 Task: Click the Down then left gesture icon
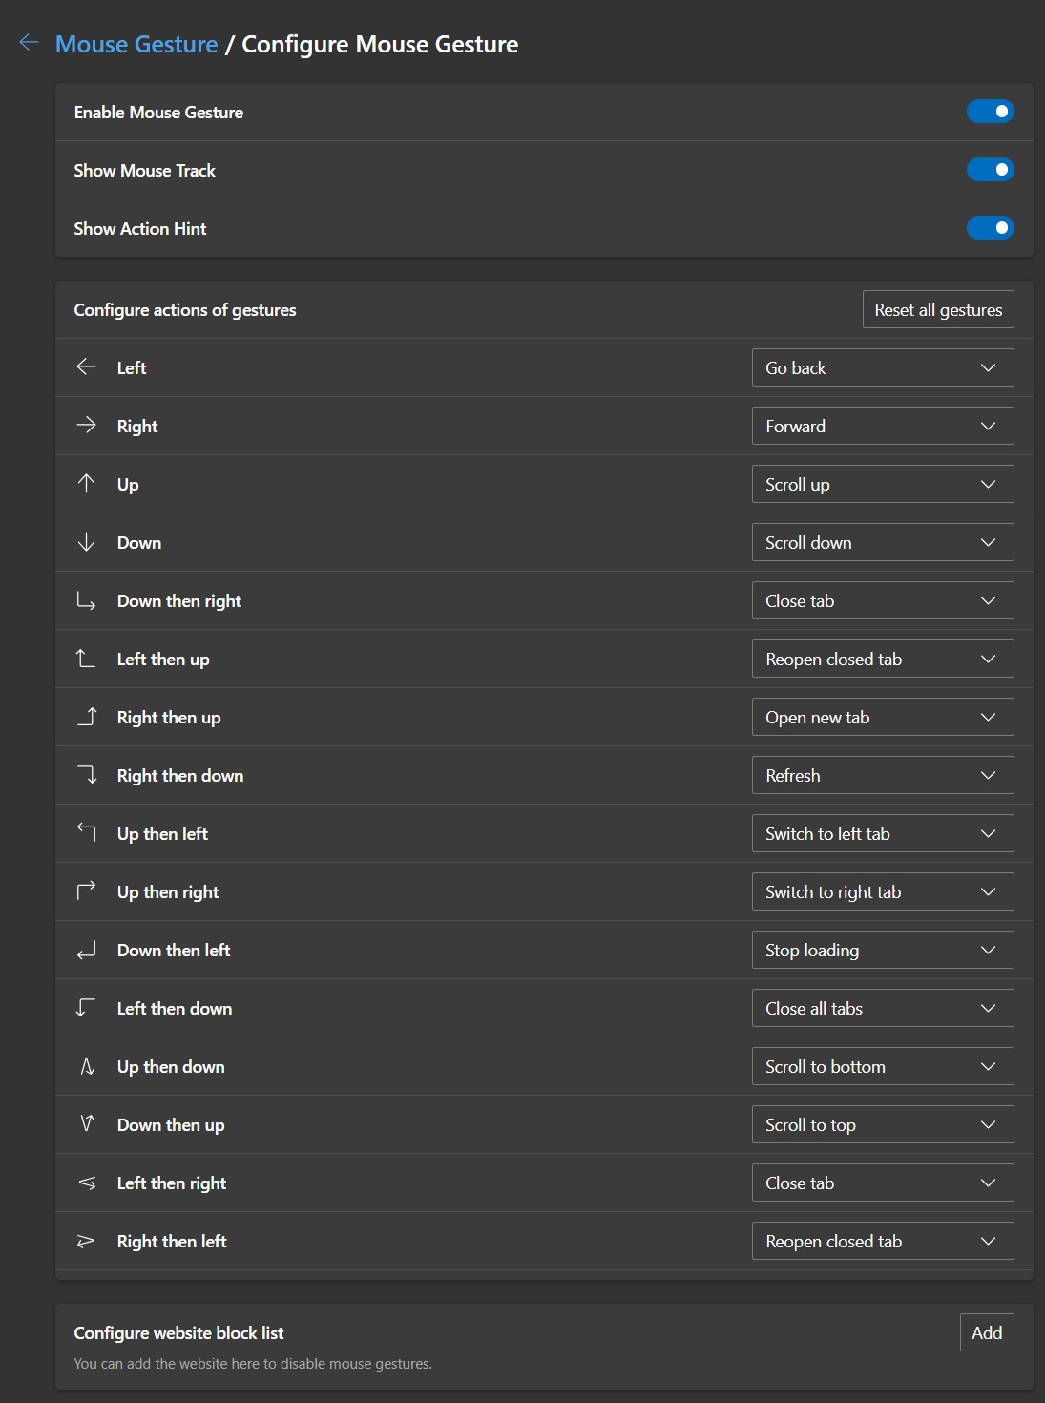[87, 950]
